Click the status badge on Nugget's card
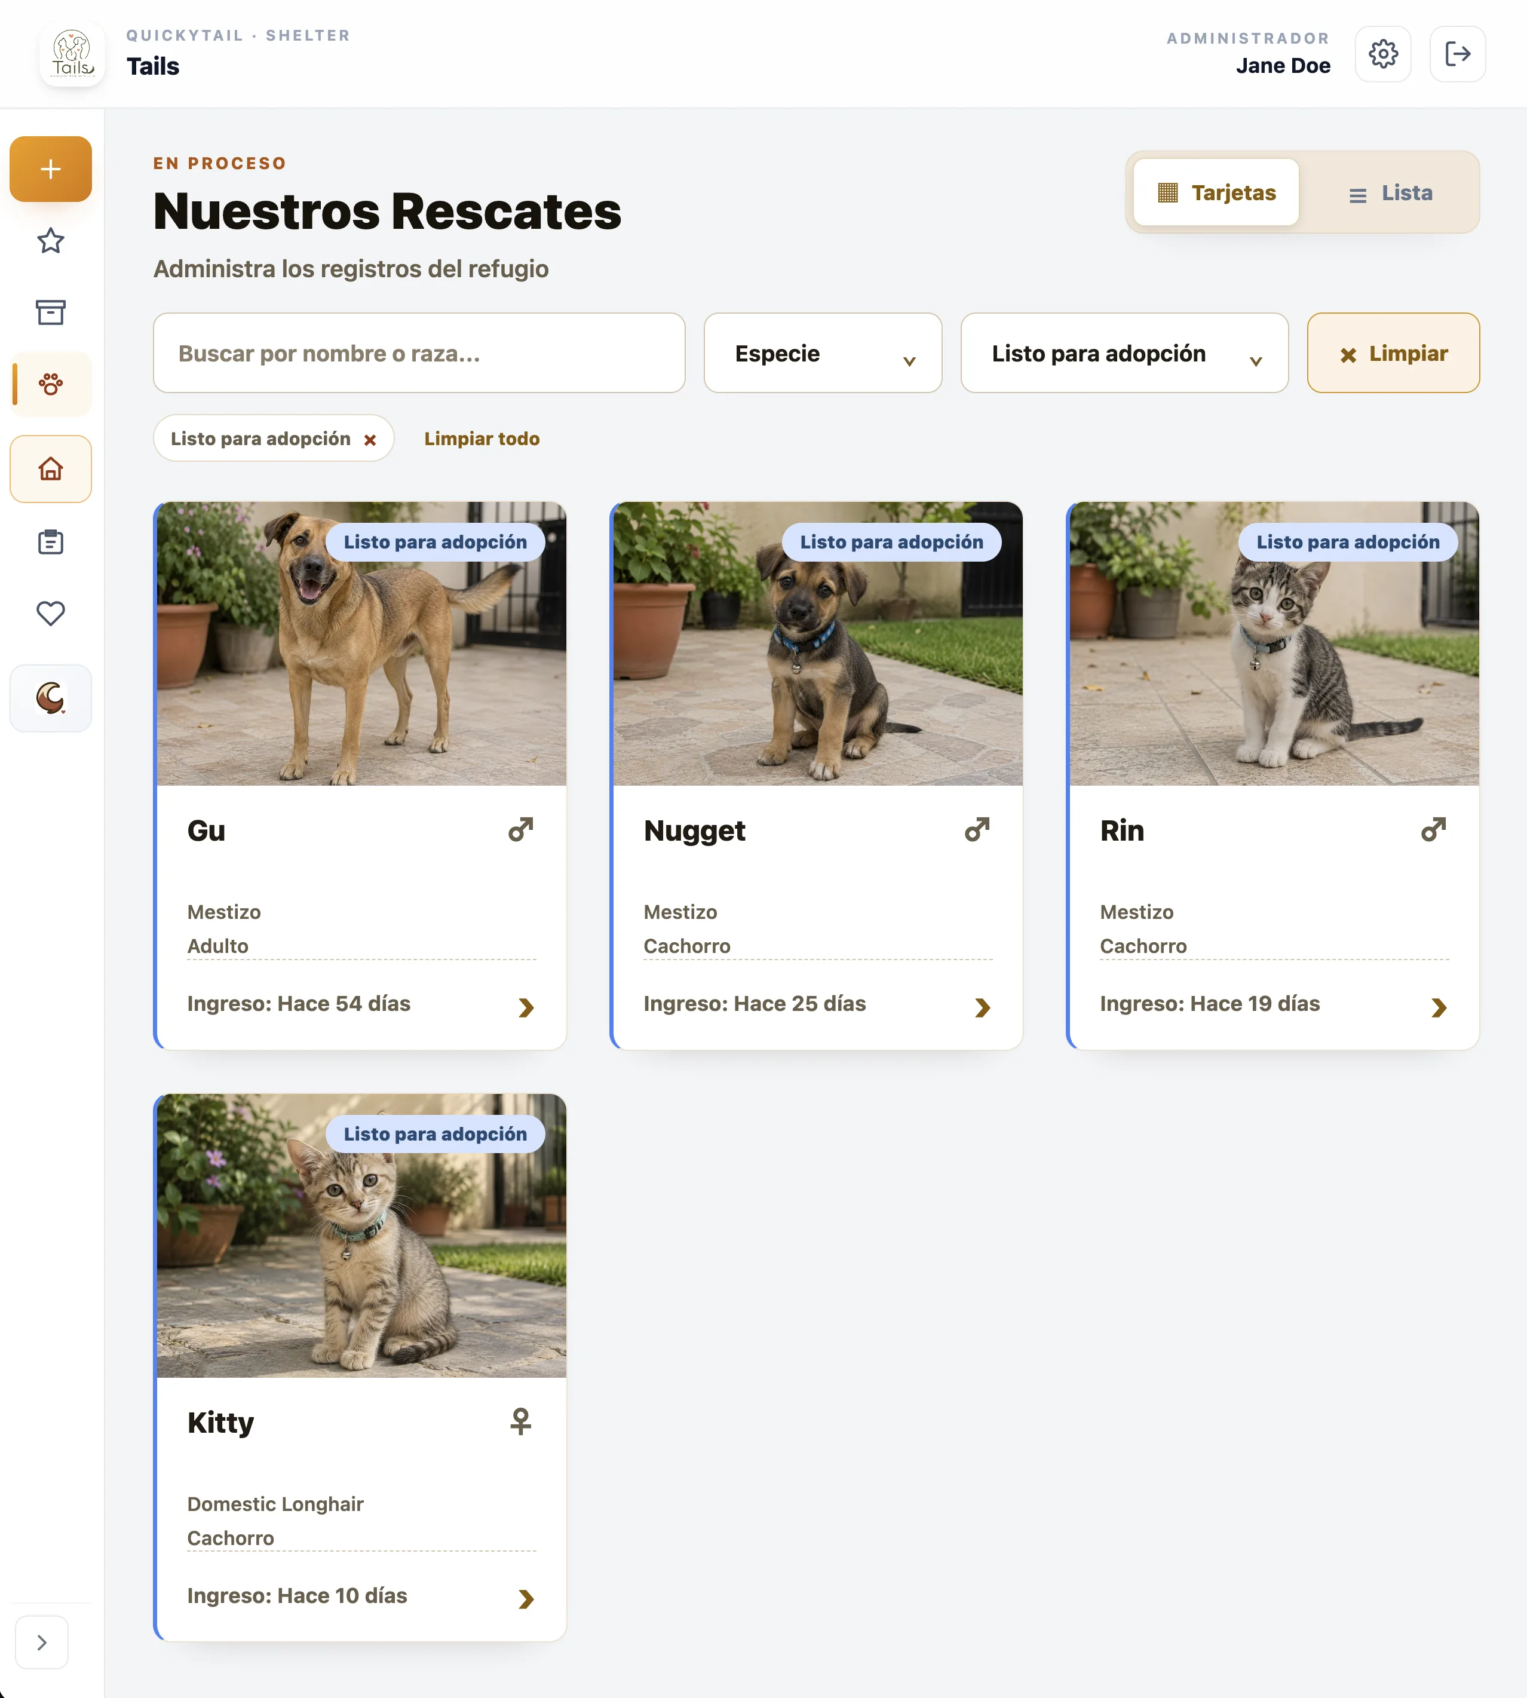The image size is (1527, 1698). pos(891,542)
